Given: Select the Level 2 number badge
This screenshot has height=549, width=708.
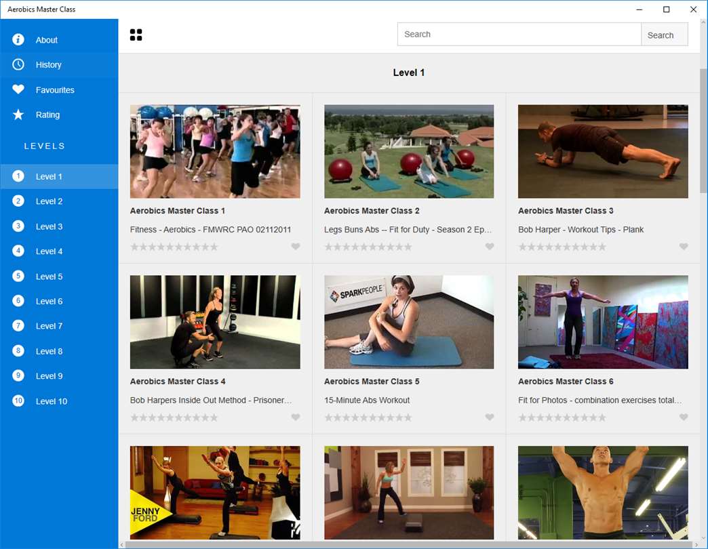Looking at the screenshot, I should pos(18,201).
